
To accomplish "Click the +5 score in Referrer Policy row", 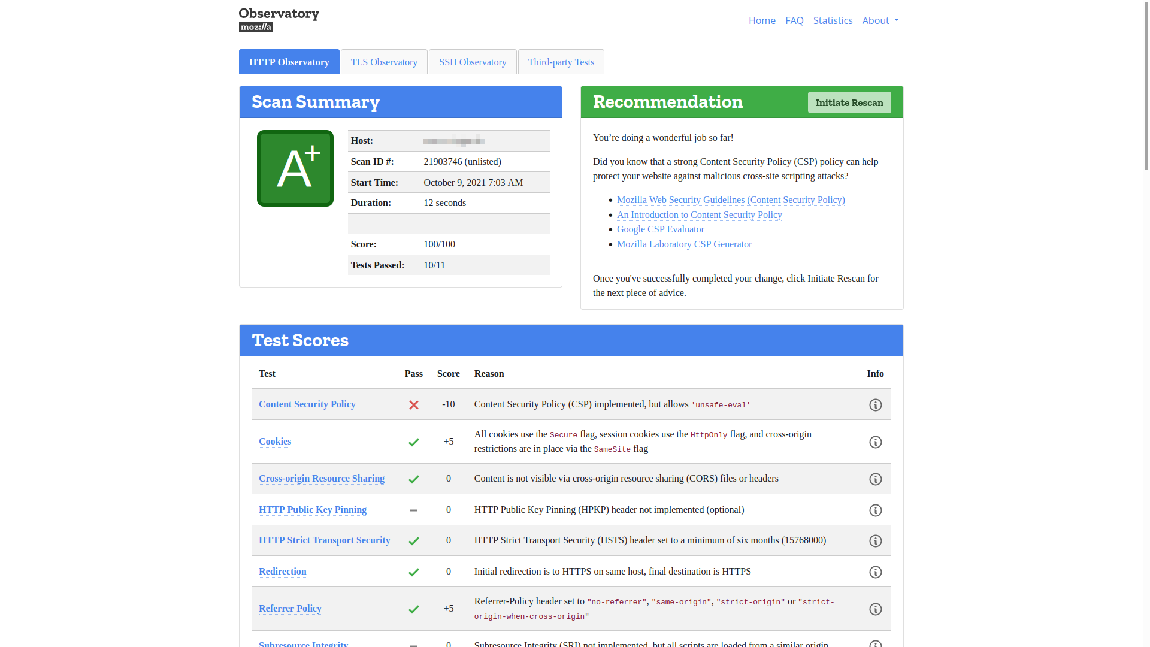I will click(x=449, y=609).
